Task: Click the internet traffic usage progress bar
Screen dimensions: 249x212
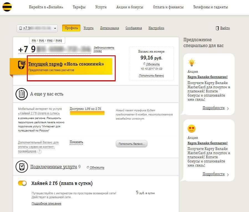Action: click(x=87, y=113)
